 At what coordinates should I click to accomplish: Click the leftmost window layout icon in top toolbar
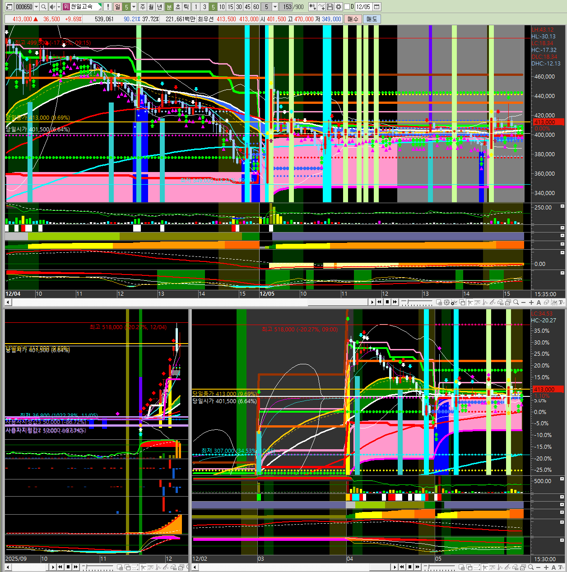click(9, 7)
